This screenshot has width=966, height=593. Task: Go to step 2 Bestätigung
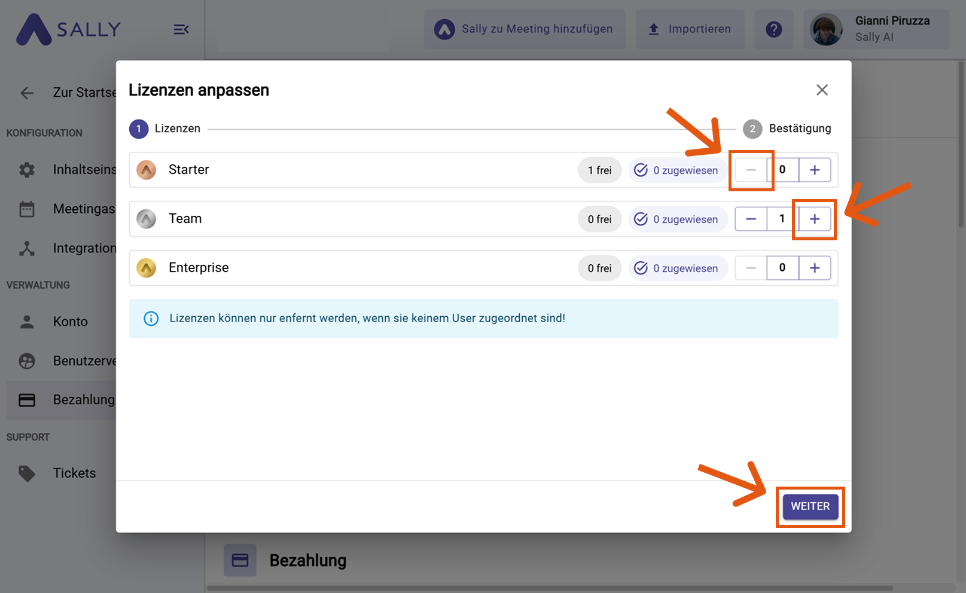[x=787, y=129]
